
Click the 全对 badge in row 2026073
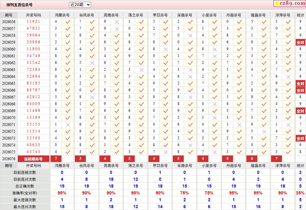point(300,138)
